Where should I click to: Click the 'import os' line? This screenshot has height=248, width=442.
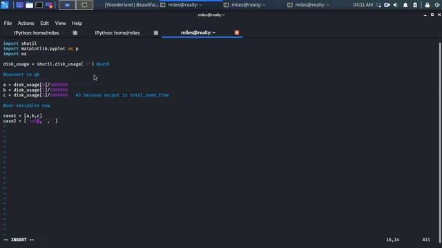tap(15, 54)
